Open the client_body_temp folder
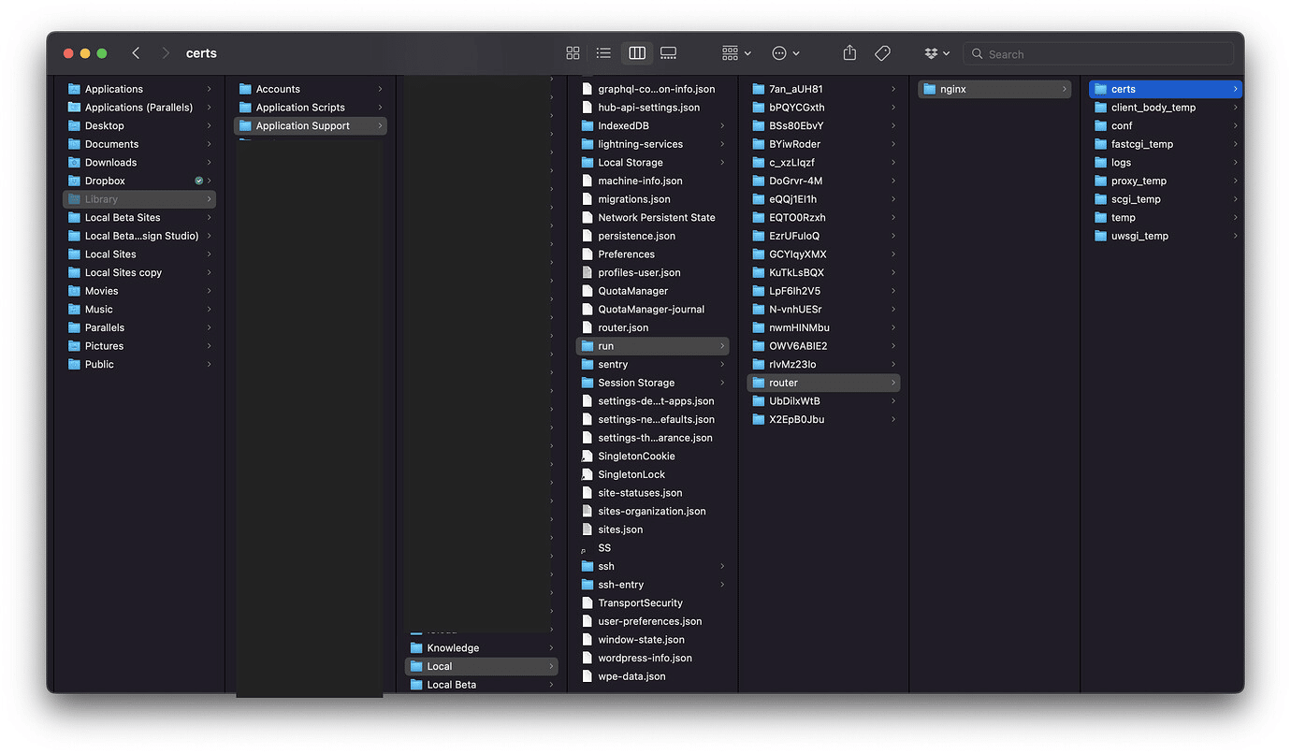Screen dimensions: 1291x754 click(x=1166, y=108)
